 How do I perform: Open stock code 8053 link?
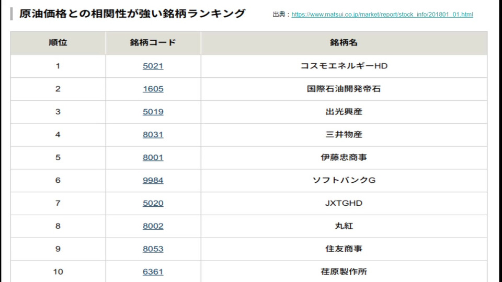tap(153, 249)
